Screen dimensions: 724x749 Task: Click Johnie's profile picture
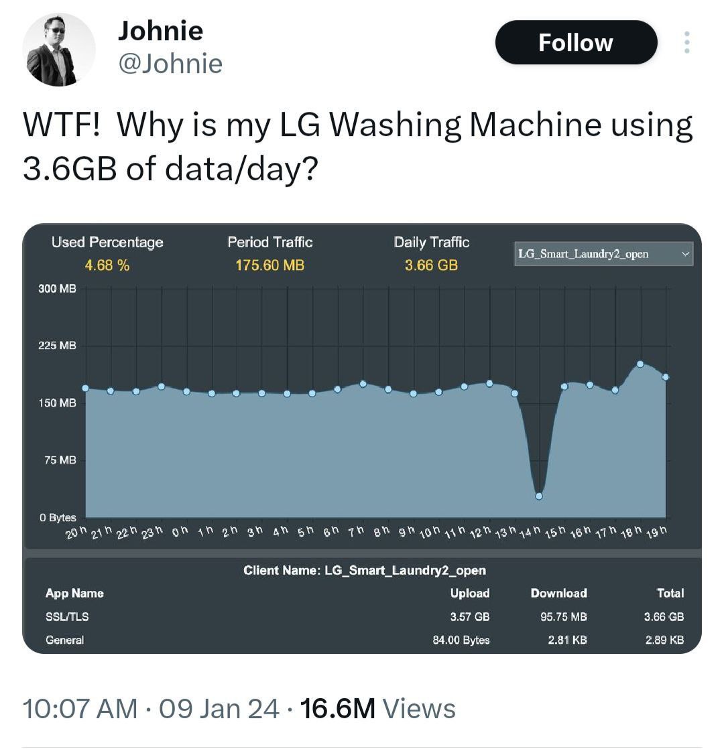[59, 50]
